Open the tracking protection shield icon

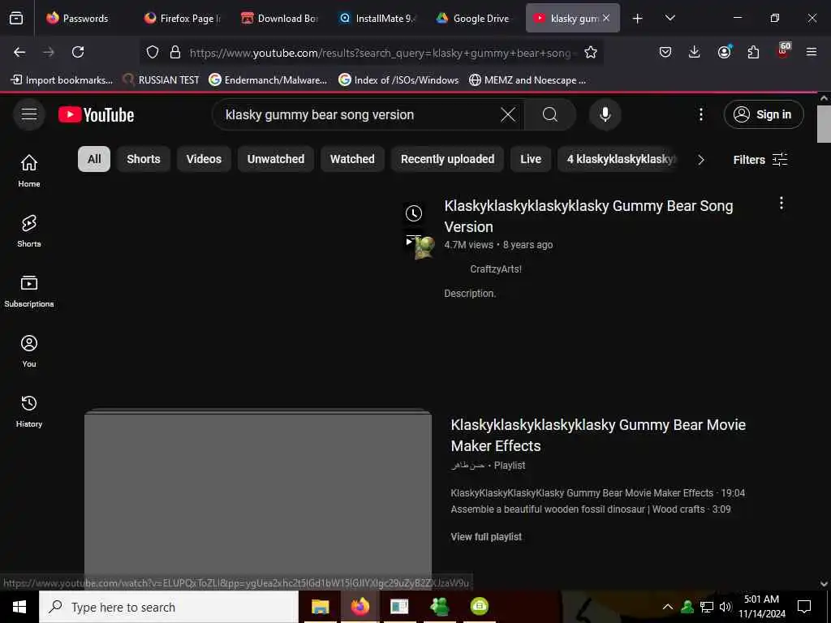pyautogui.click(x=153, y=52)
